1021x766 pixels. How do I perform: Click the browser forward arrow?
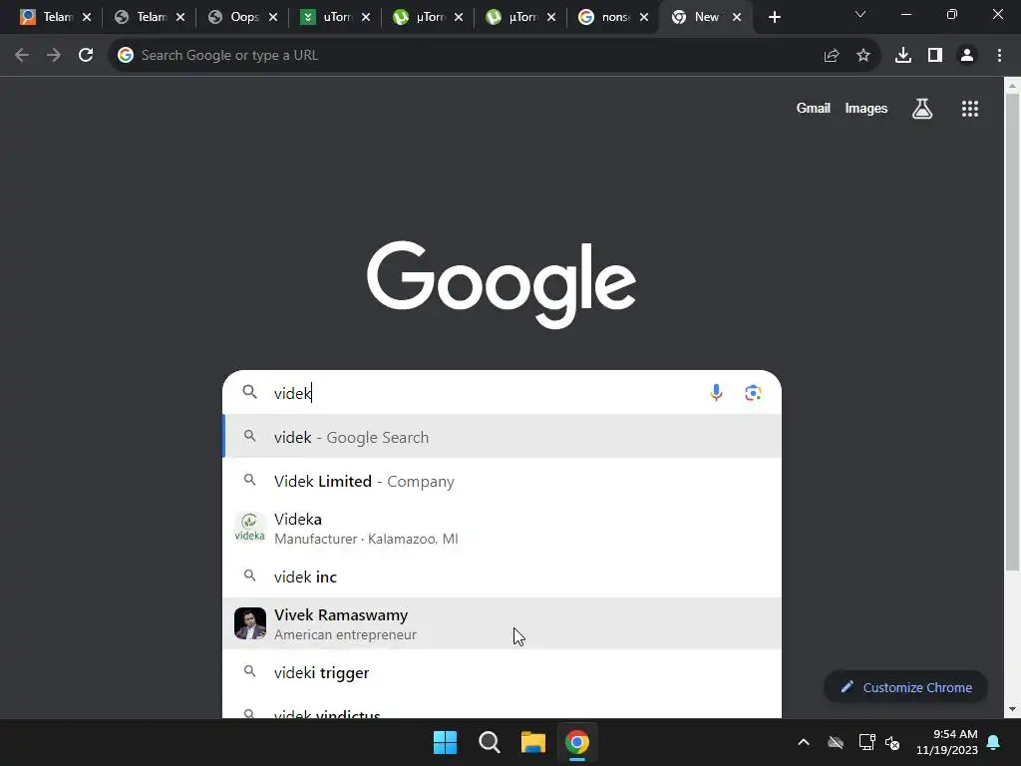[x=54, y=56]
